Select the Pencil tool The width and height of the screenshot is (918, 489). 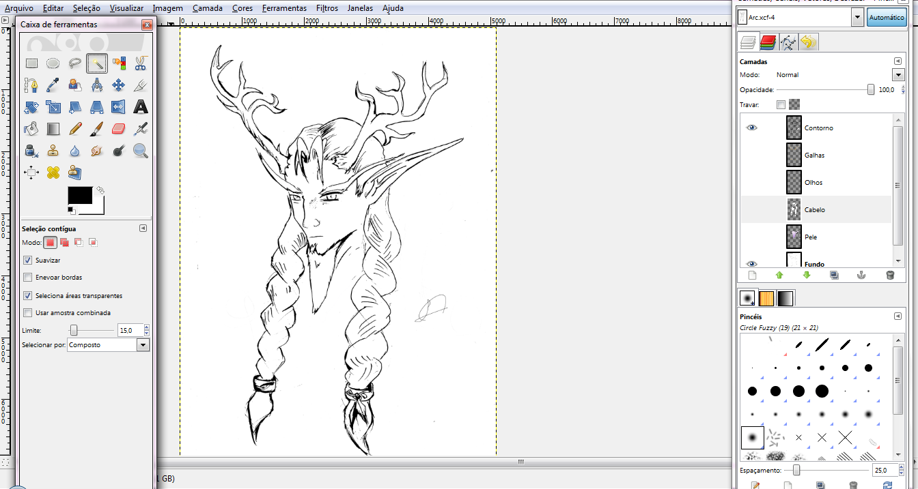click(75, 128)
